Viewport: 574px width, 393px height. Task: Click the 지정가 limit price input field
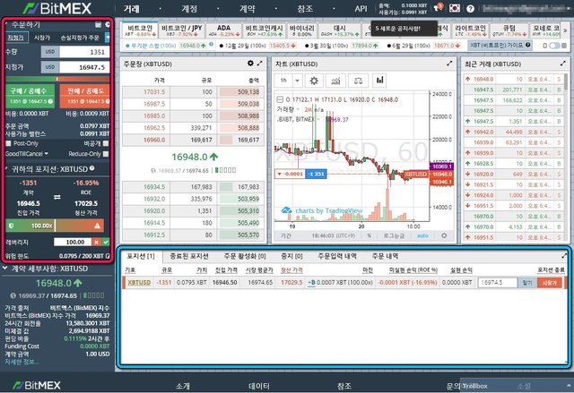tap(84, 67)
